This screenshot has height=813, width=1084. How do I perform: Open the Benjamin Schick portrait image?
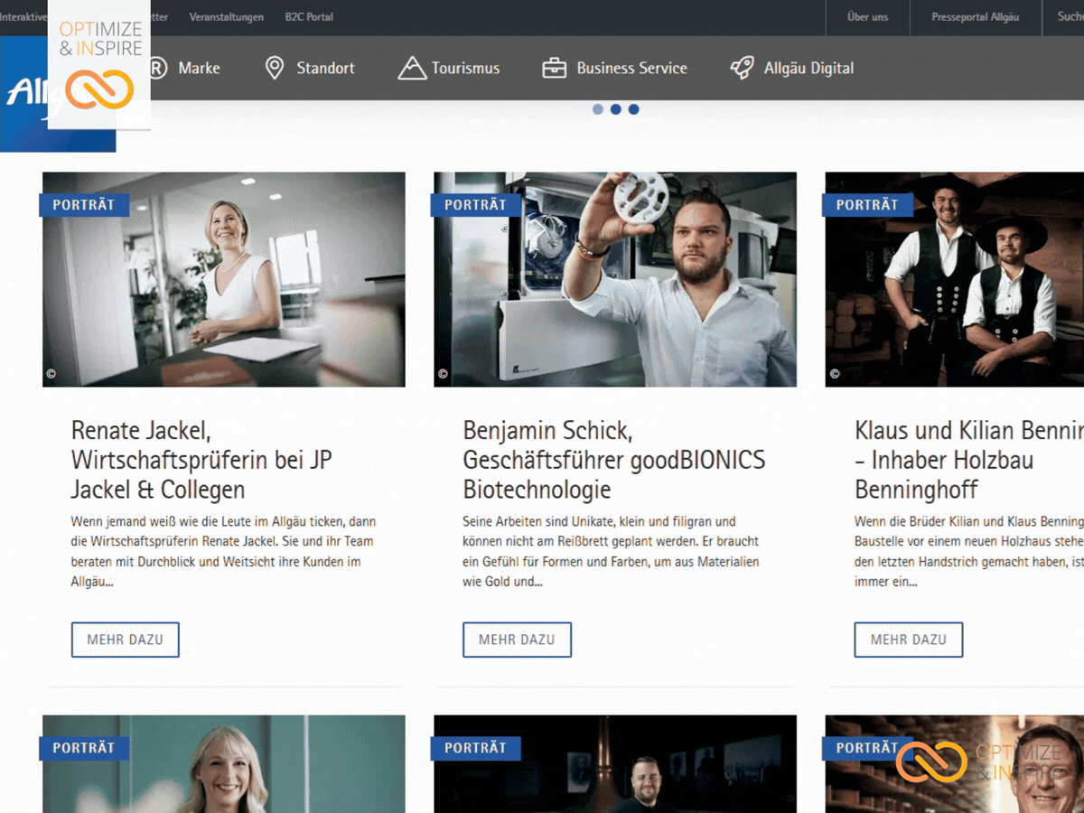pyautogui.click(x=615, y=280)
